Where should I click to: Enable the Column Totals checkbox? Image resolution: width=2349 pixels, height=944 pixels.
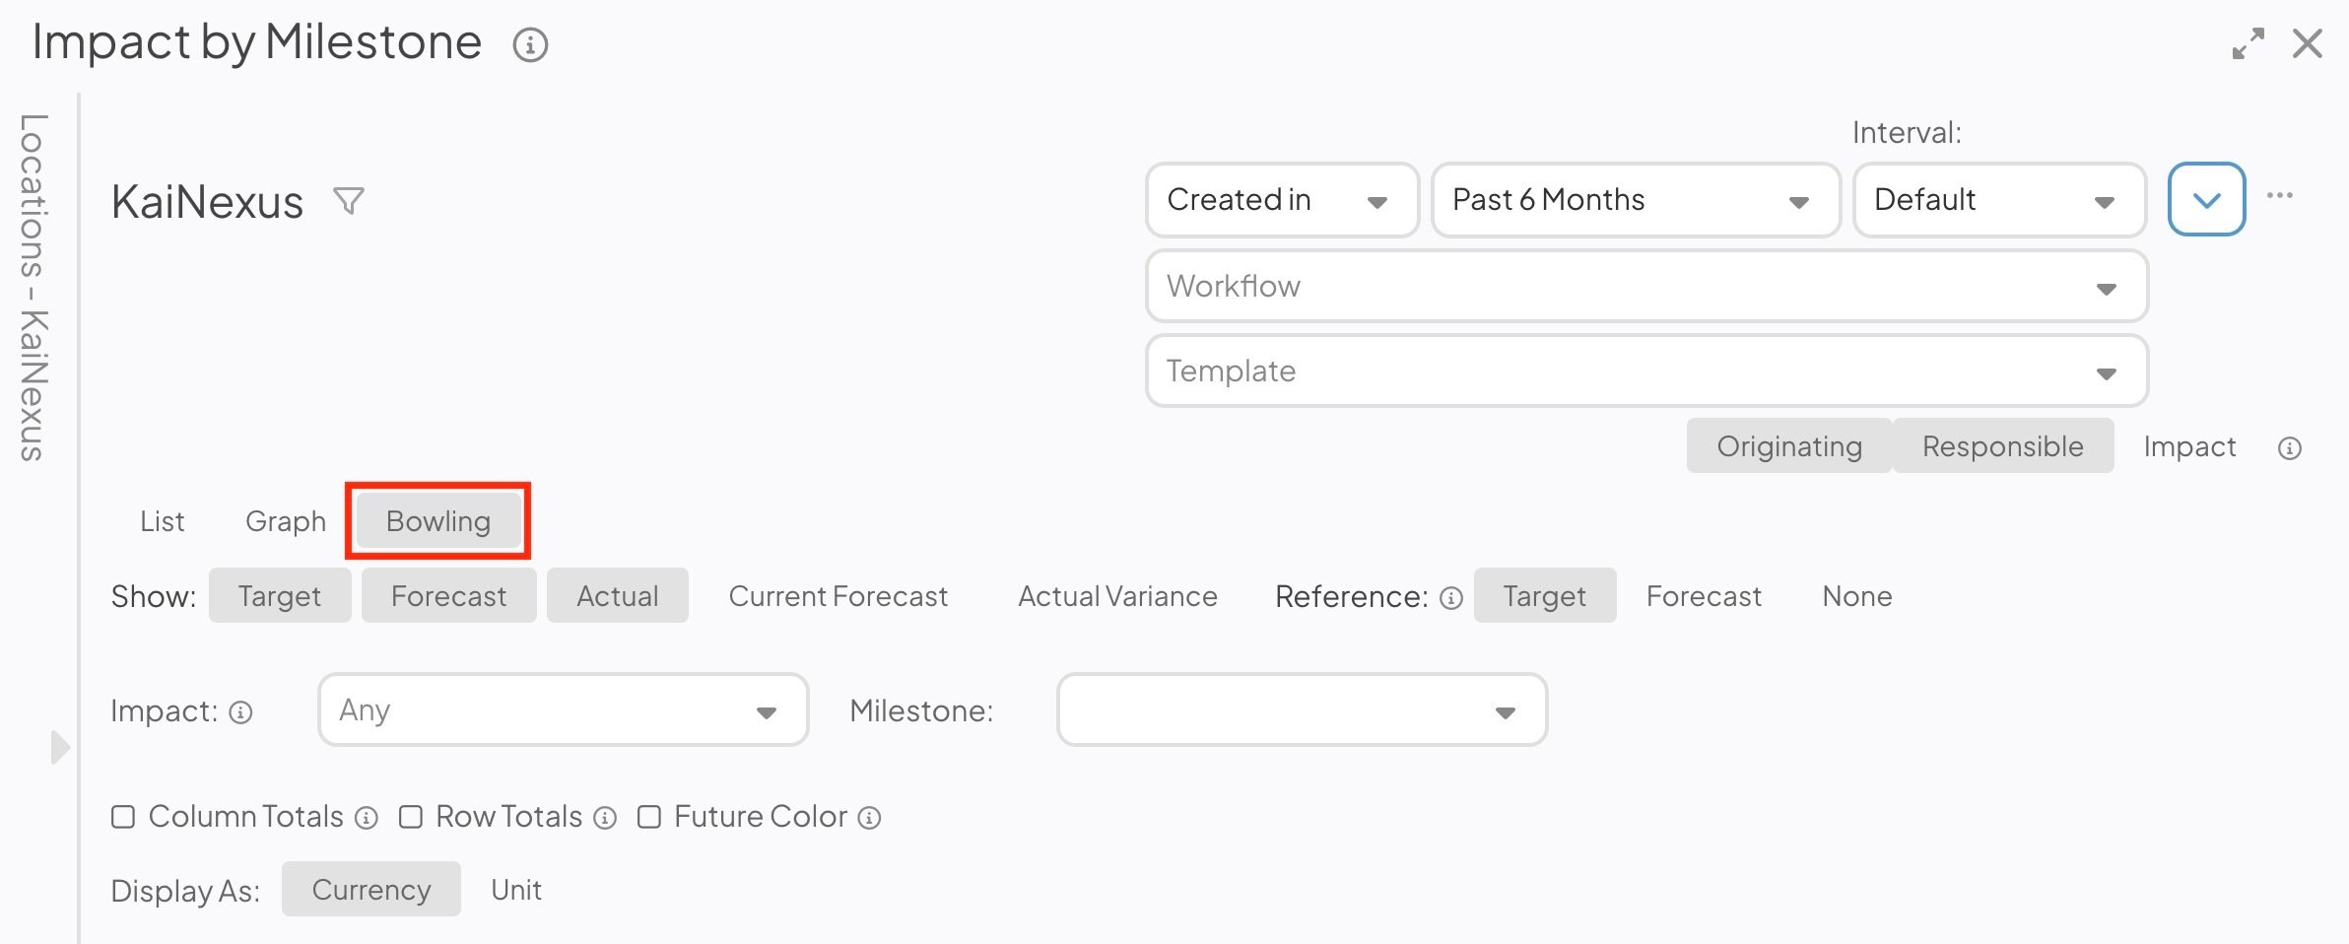[123, 817]
